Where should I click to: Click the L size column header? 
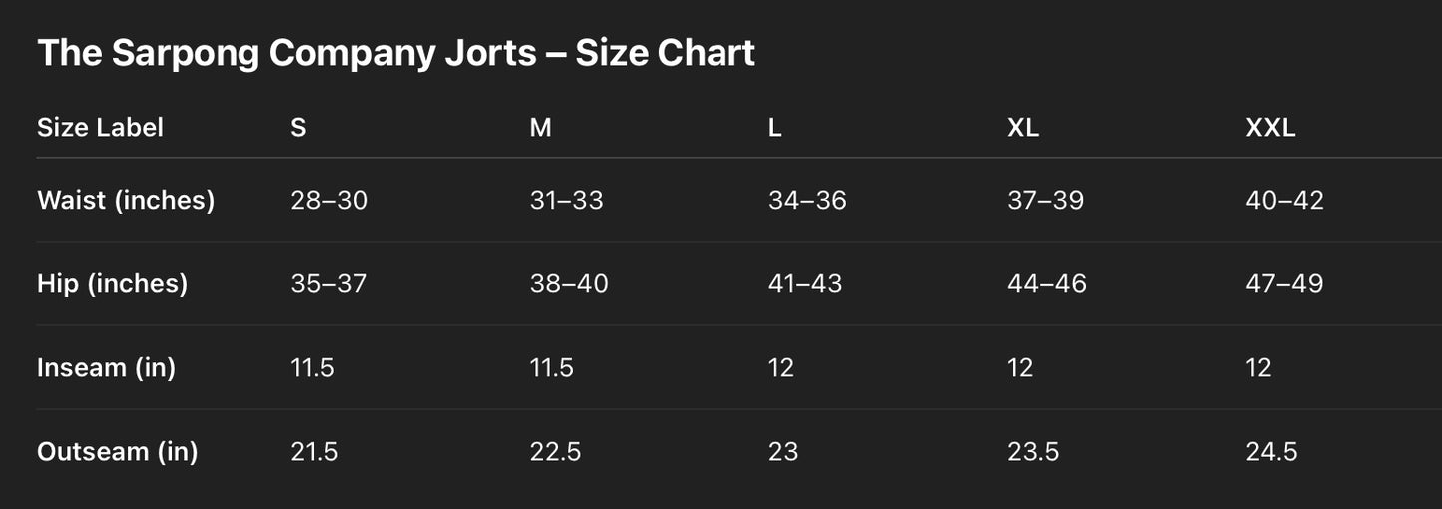coord(775,128)
